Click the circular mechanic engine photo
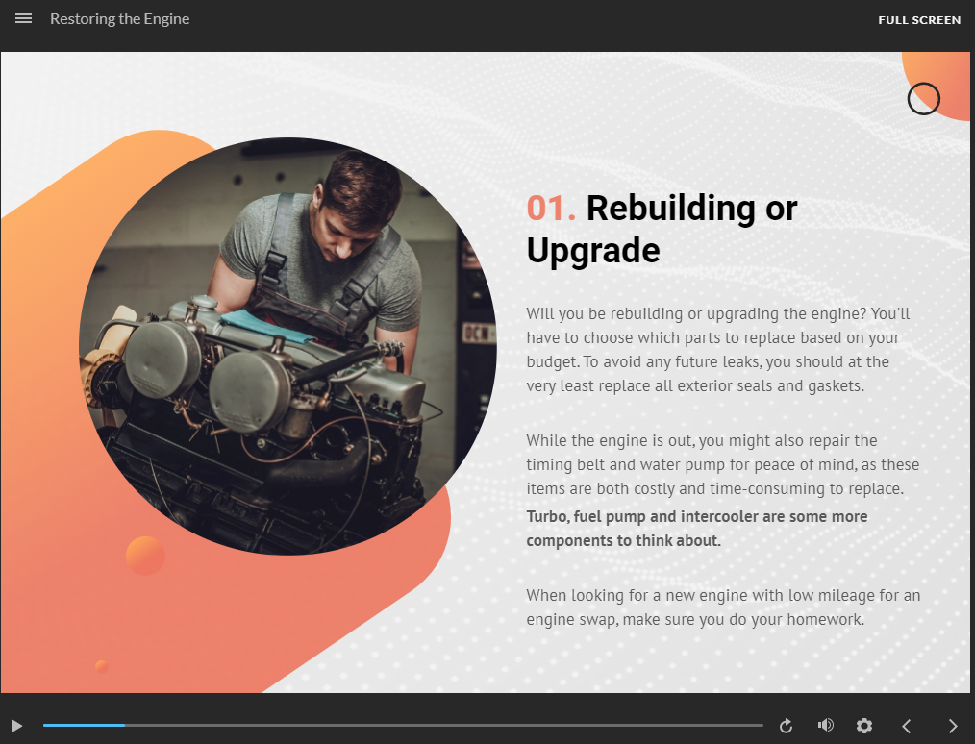Image resolution: width=975 pixels, height=744 pixels. point(287,346)
